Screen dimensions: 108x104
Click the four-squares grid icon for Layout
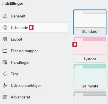[x=5, y=39]
